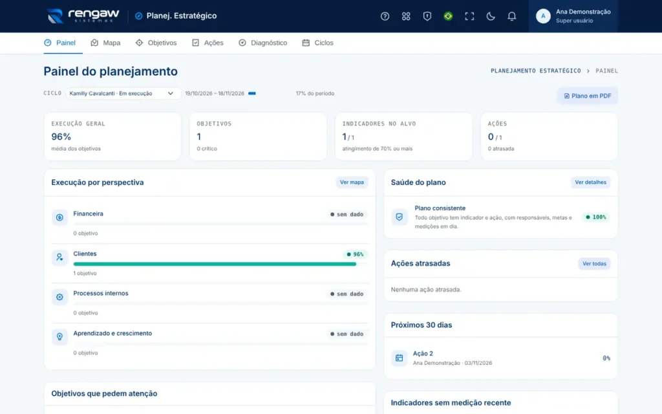This screenshot has height=414, width=662.
Task: Click the Financeira perspective icon
Action: tap(59, 217)
